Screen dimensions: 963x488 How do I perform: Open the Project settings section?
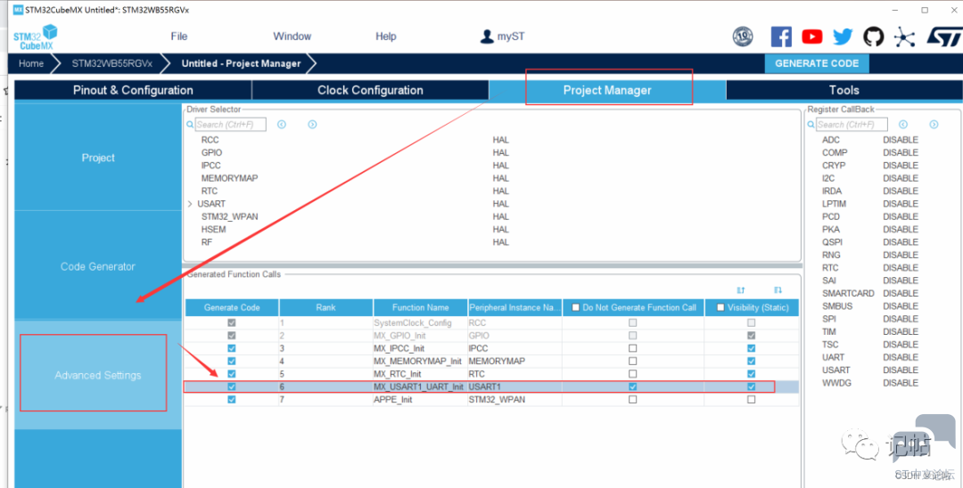click(x=98, y=158)
